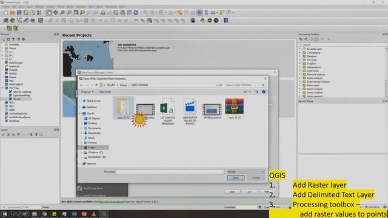The height and width of the screenshot is (218, 388).
Task: Refresh the Browser panel
Action: click(x=8, y=39)
